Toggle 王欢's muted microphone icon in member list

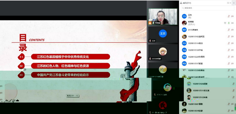pyautogui.click(x=229, y=16)
